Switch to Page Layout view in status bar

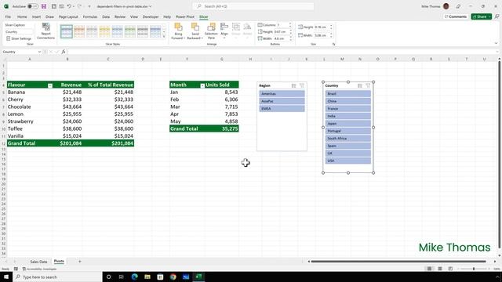(x=440, y=269)
